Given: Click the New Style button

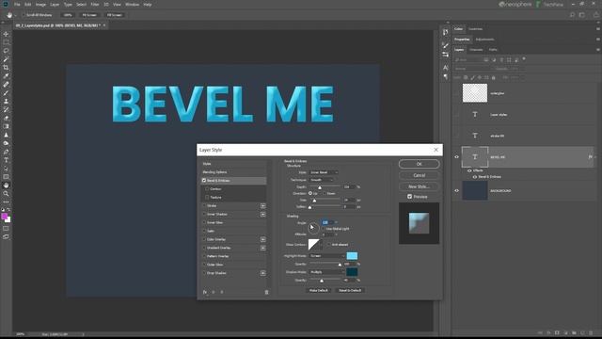Looking at the screenshot, I should [419, 186].
